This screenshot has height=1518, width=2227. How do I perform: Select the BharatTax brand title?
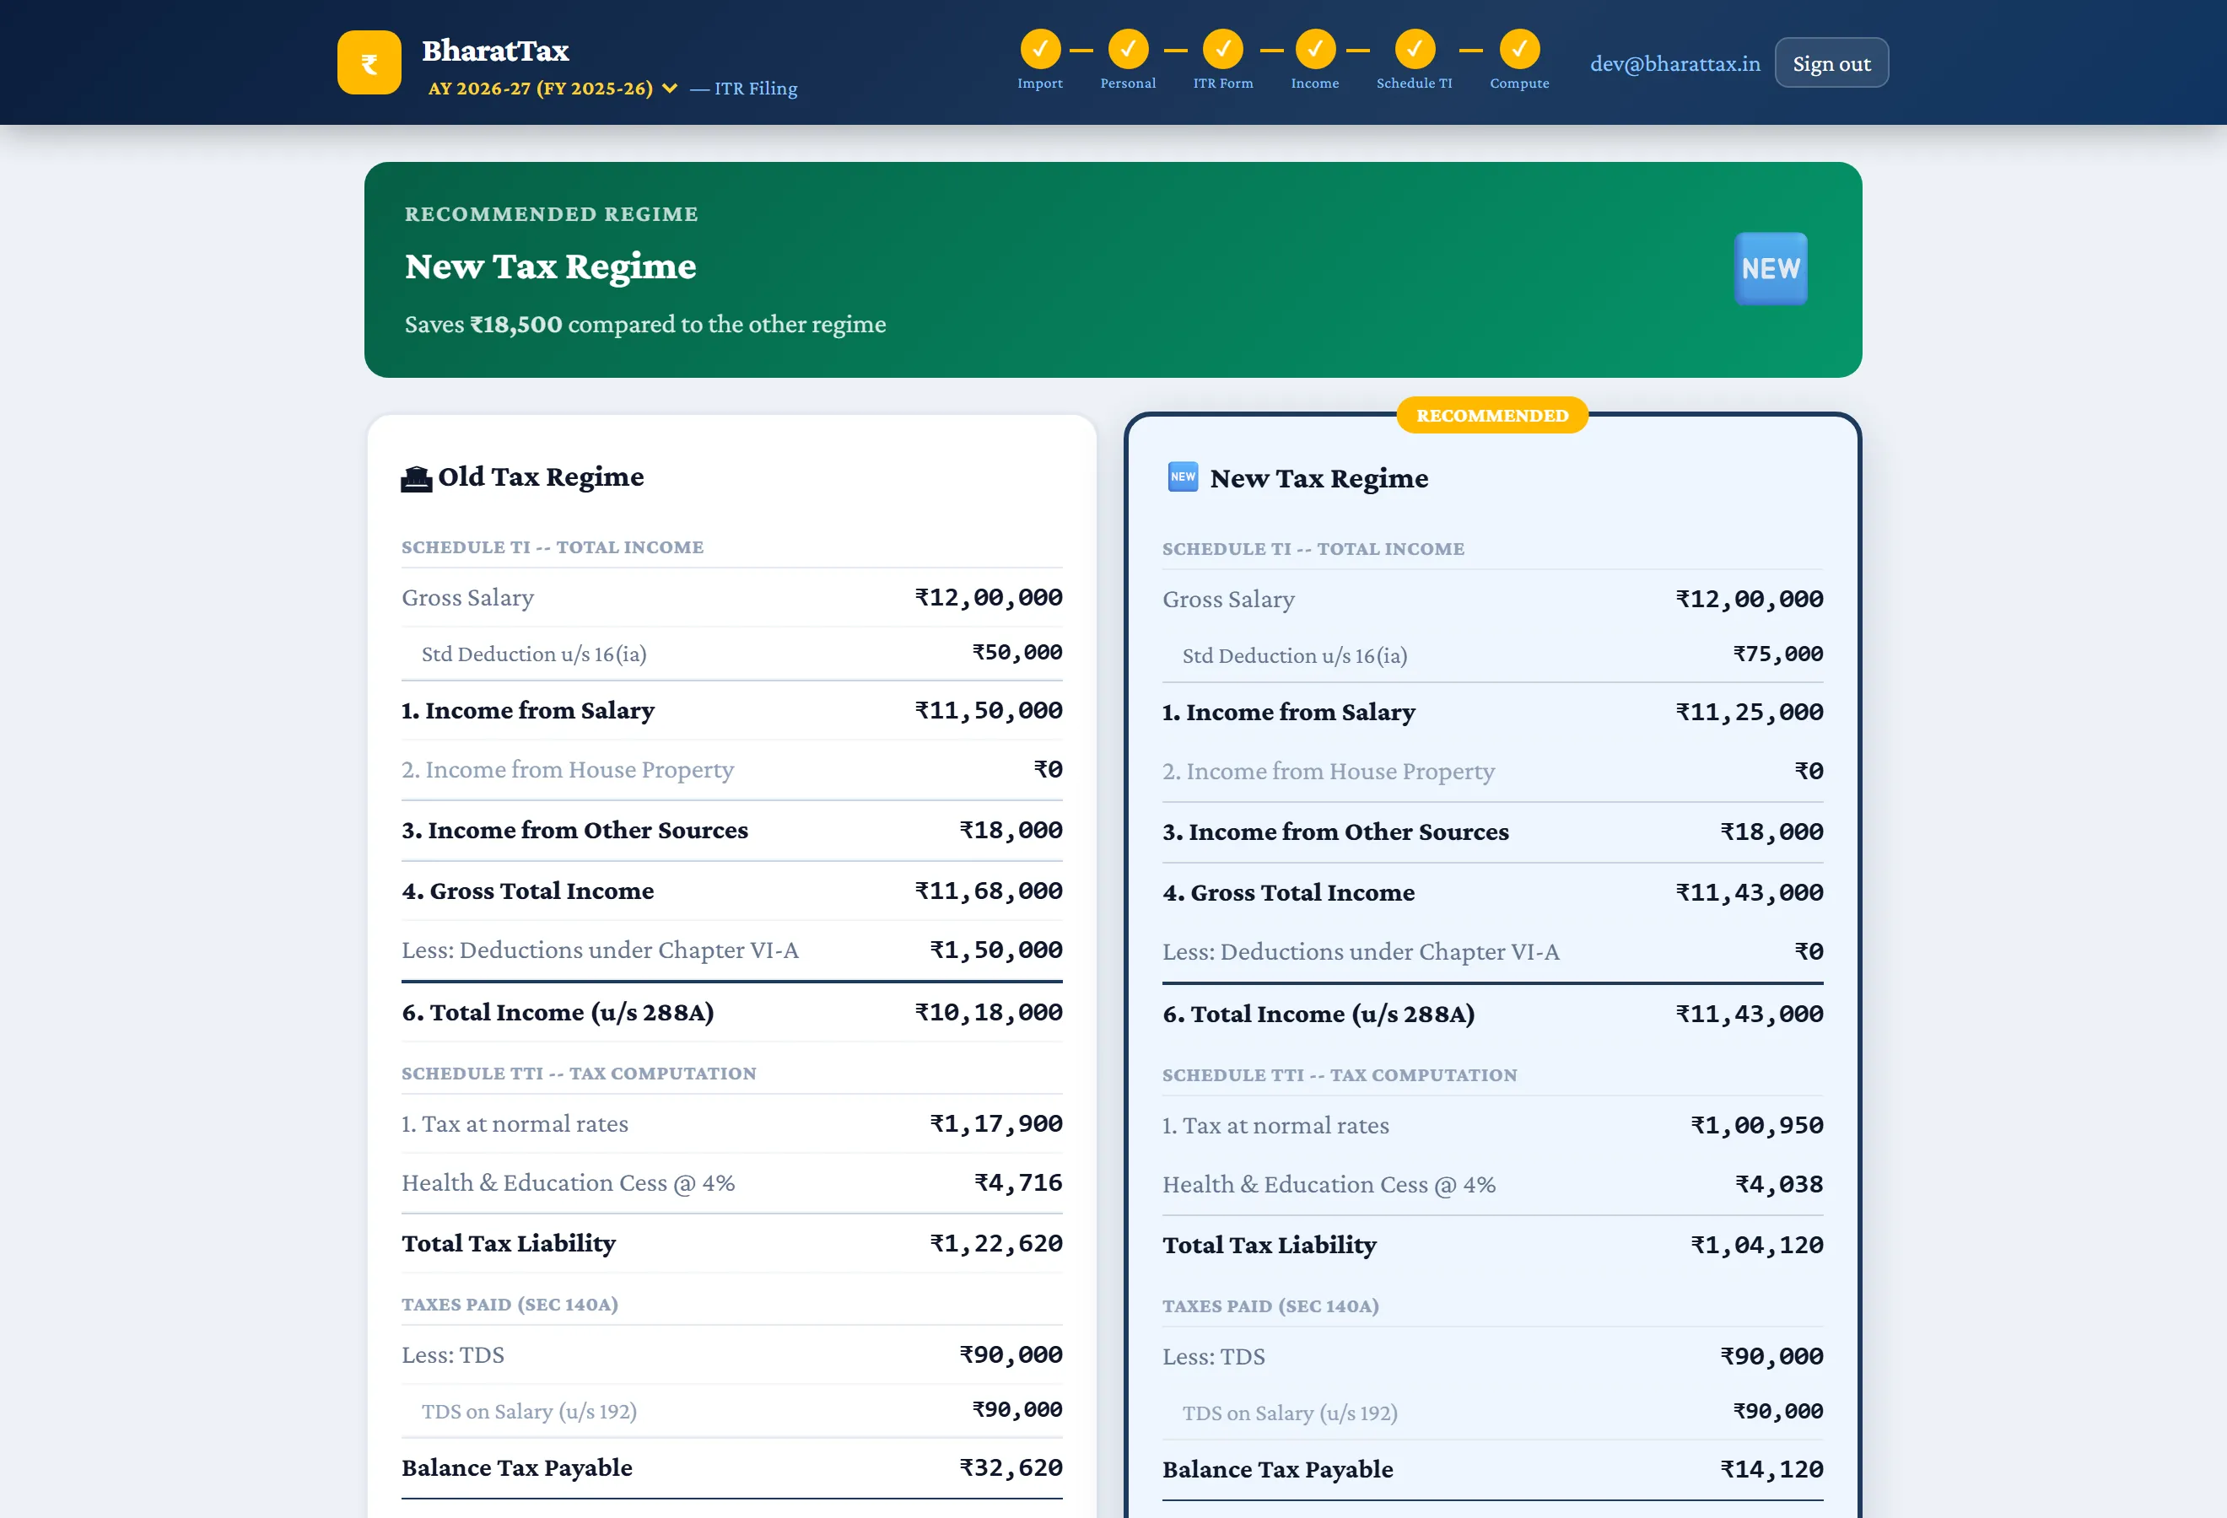(495, 50)
